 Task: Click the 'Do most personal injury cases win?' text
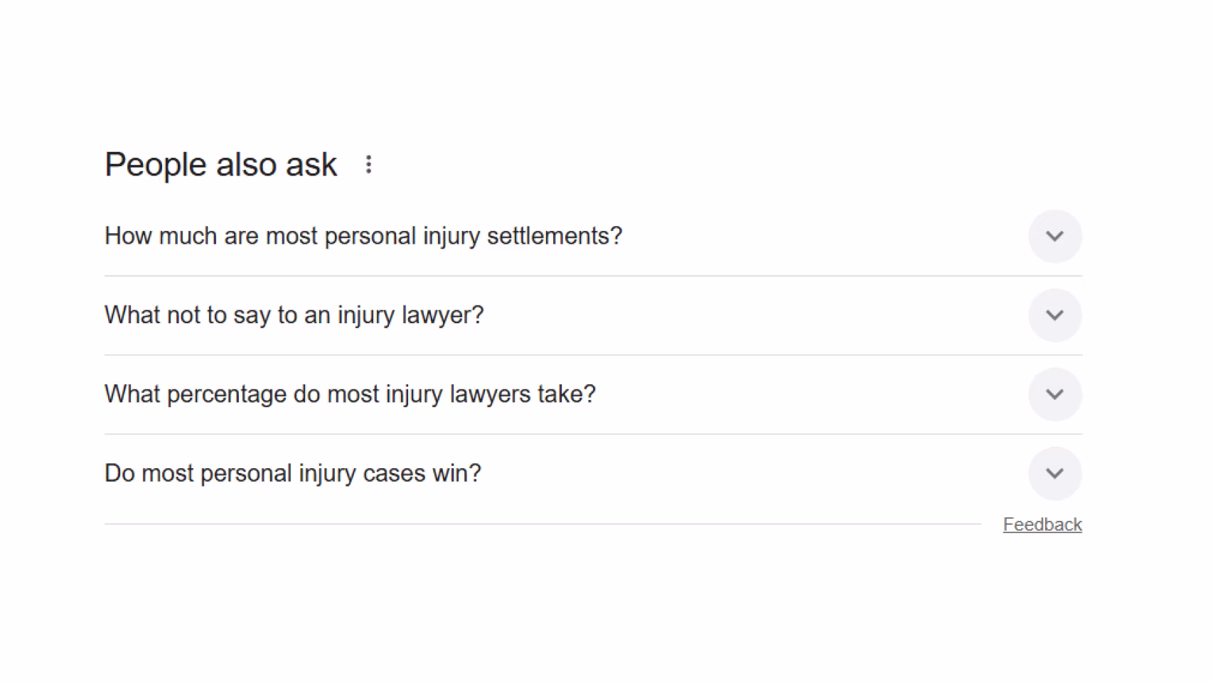(292, 473)
